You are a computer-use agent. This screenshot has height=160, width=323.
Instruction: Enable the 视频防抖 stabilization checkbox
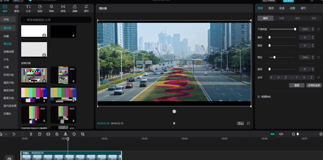coord(259,97)
